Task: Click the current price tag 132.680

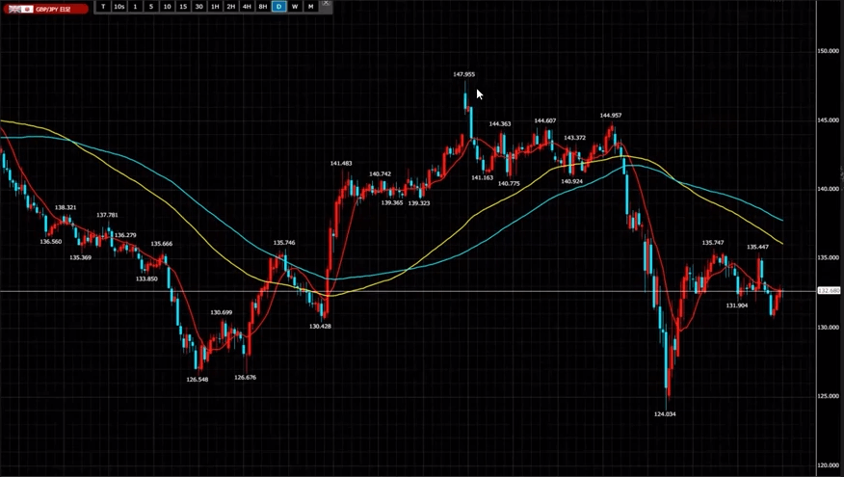Action: click(x=828, y=290)
